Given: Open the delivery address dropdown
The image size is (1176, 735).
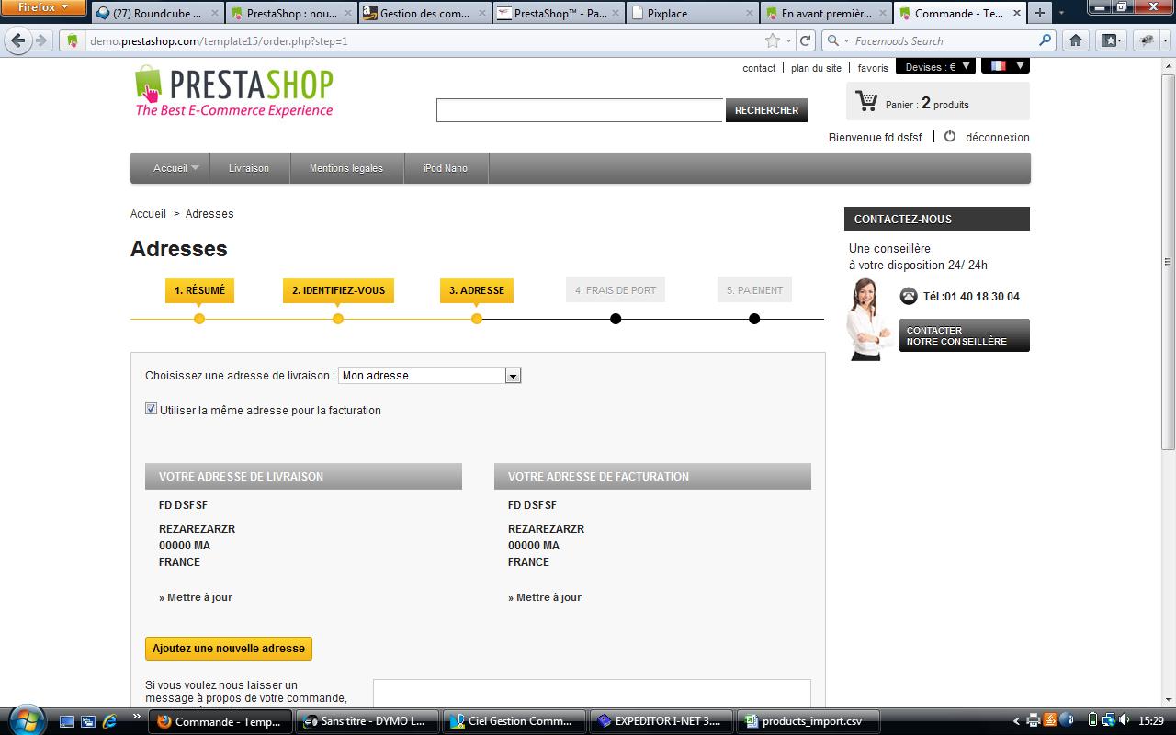Looking at the screenshot, I should pyautogui.click(x=430, y=375).
